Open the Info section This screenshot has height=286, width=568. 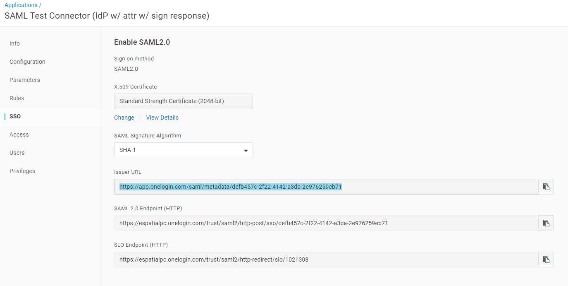click(x=14, y=43)
